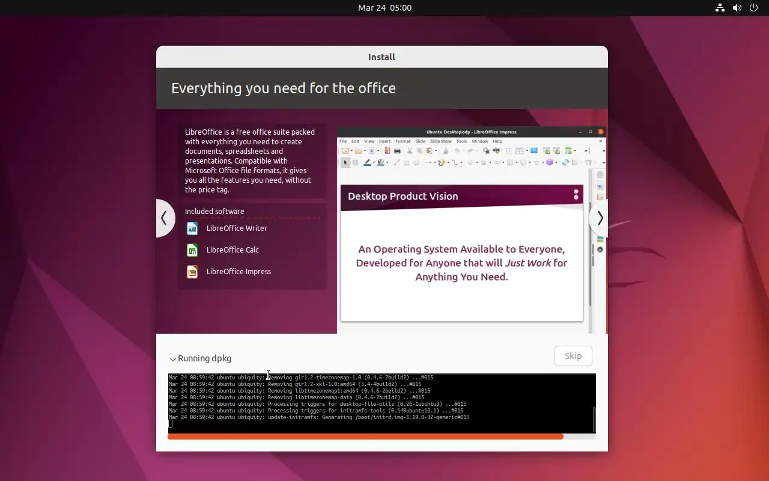Click the LibreOffice description paragraph

(x=250, y=161)
